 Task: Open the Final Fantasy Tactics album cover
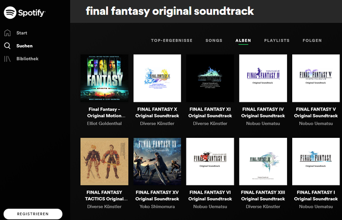point(105,162)
